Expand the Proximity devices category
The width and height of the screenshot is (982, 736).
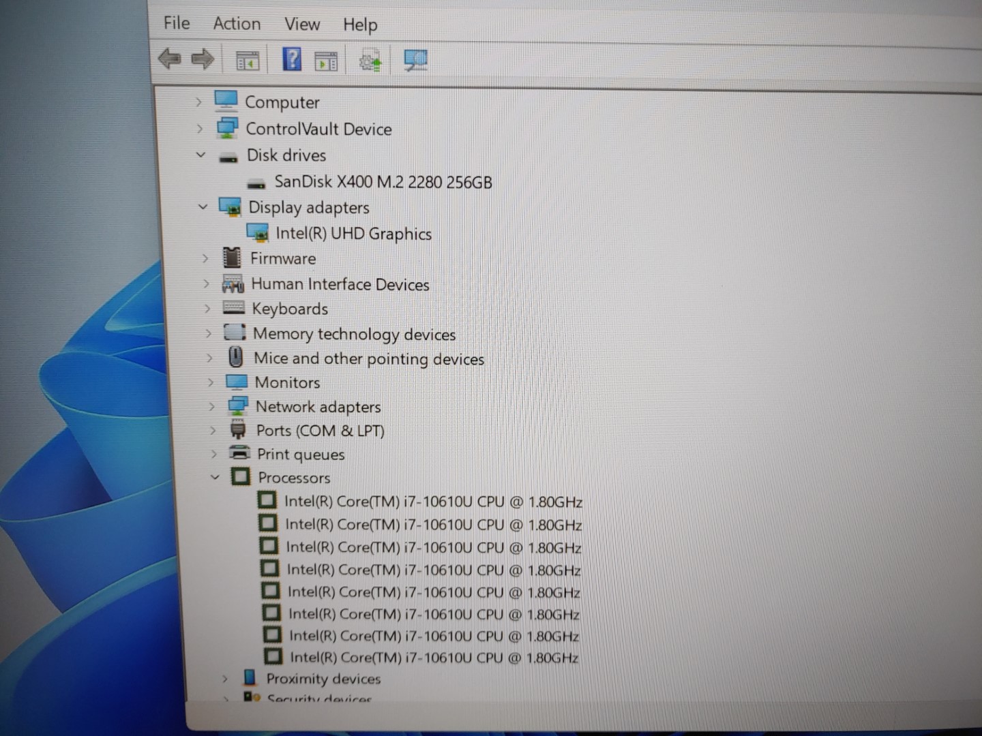point(224,679)
